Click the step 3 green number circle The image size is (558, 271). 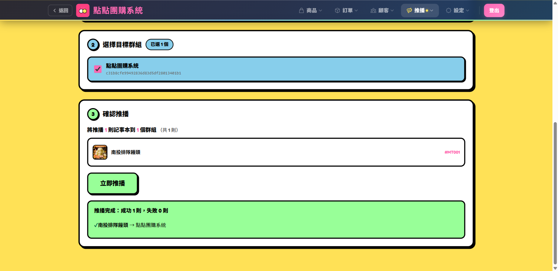[93, 114]
